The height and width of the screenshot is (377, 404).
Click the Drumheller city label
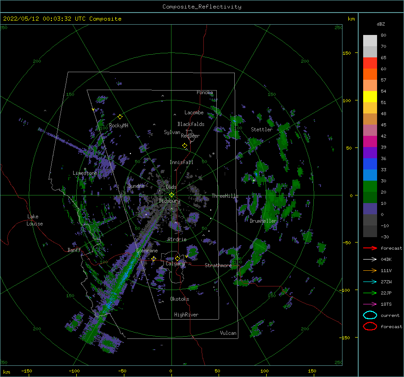tap(263, 221)
